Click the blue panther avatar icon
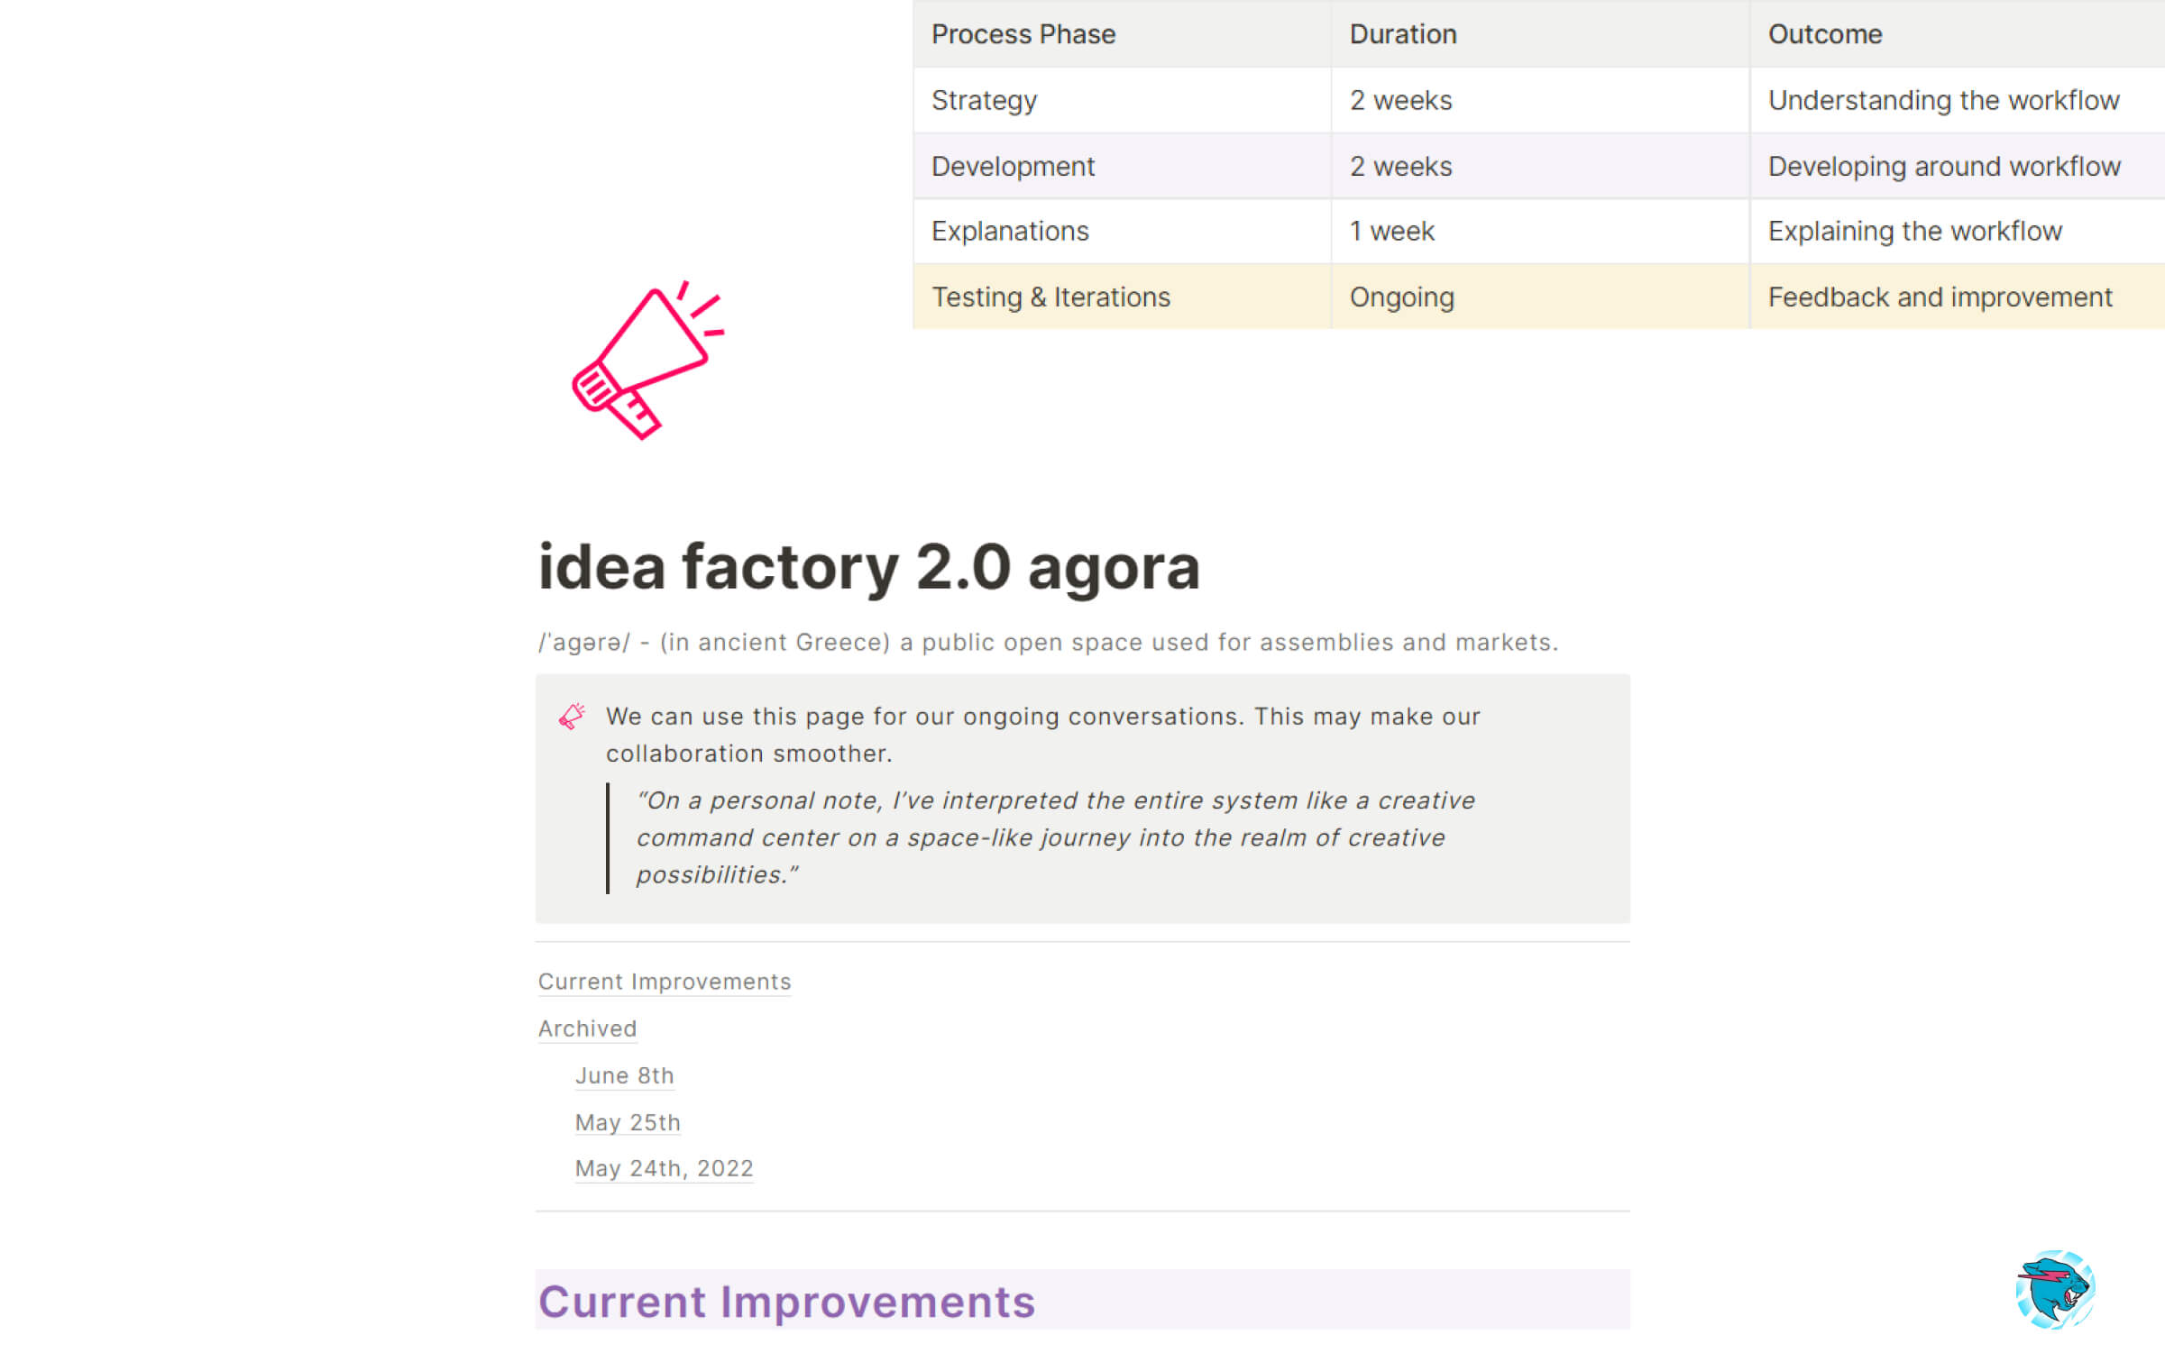This screenshot has width=2165, height=1353. [2054, 1289]
